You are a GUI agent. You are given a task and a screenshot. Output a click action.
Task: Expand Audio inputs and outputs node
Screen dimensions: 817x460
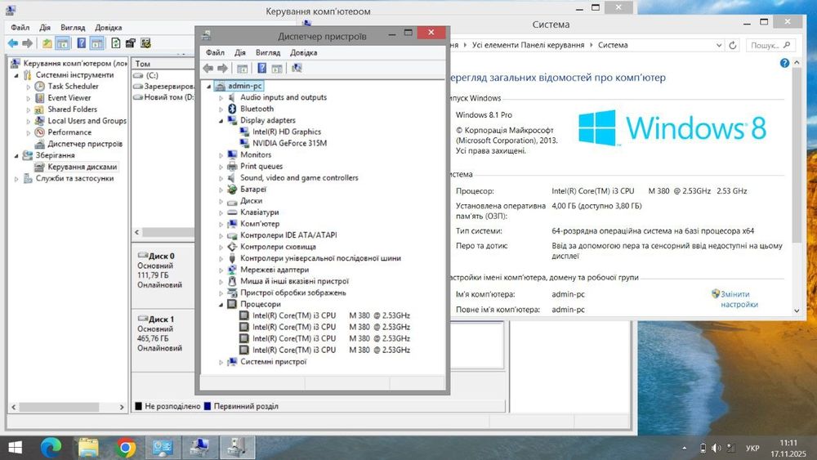[221, 98]
